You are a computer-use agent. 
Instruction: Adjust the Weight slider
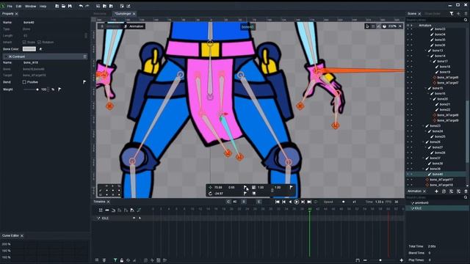click(x=31, y=89)
